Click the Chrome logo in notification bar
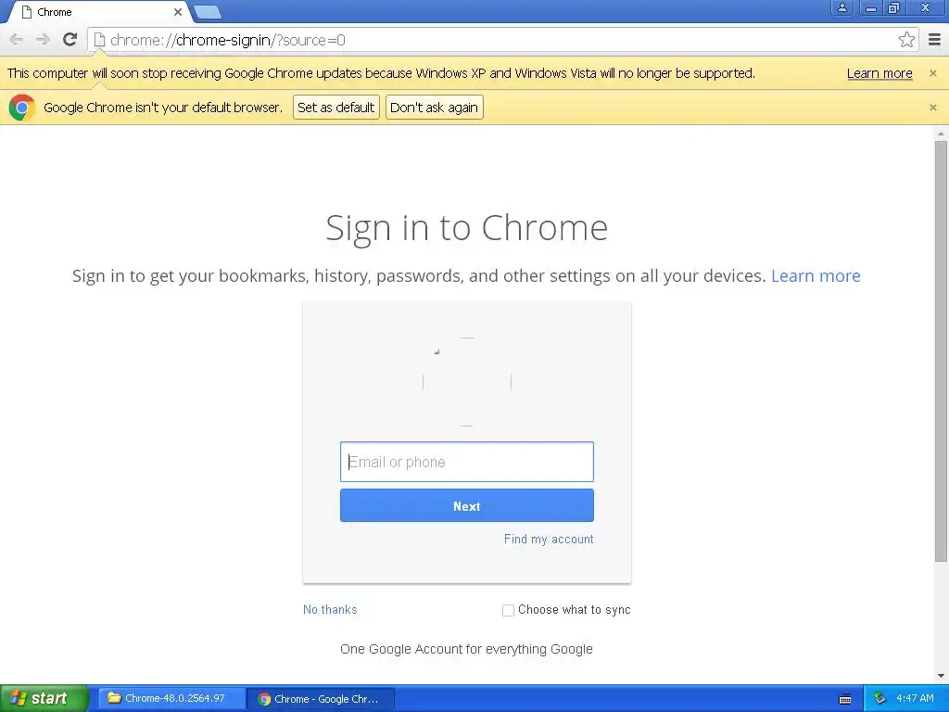 (x=22, y=108)
